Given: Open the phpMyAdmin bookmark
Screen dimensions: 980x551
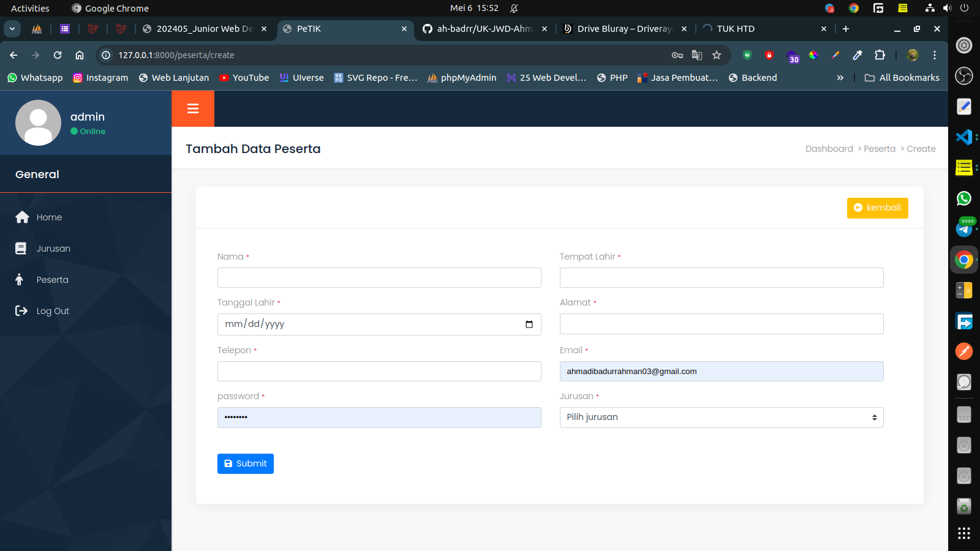Looking at the screenshot, I should [462, 78].
